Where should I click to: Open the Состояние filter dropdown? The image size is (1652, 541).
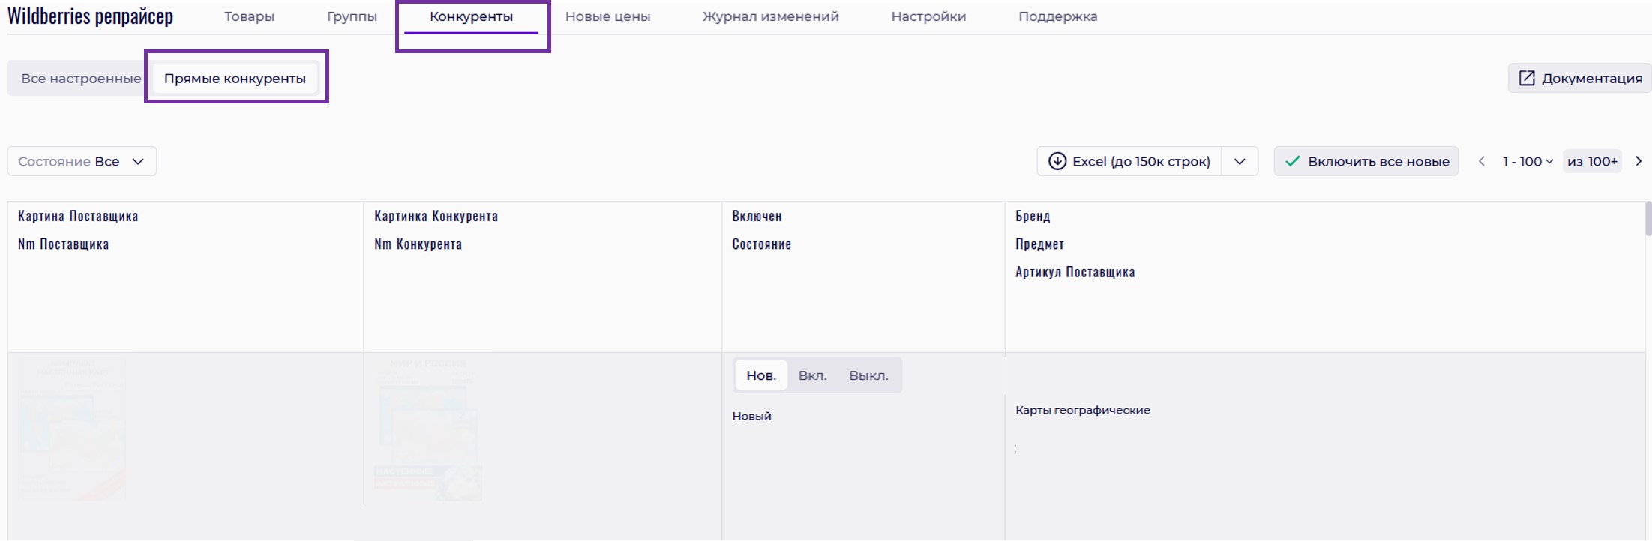(x=82, y=161)
